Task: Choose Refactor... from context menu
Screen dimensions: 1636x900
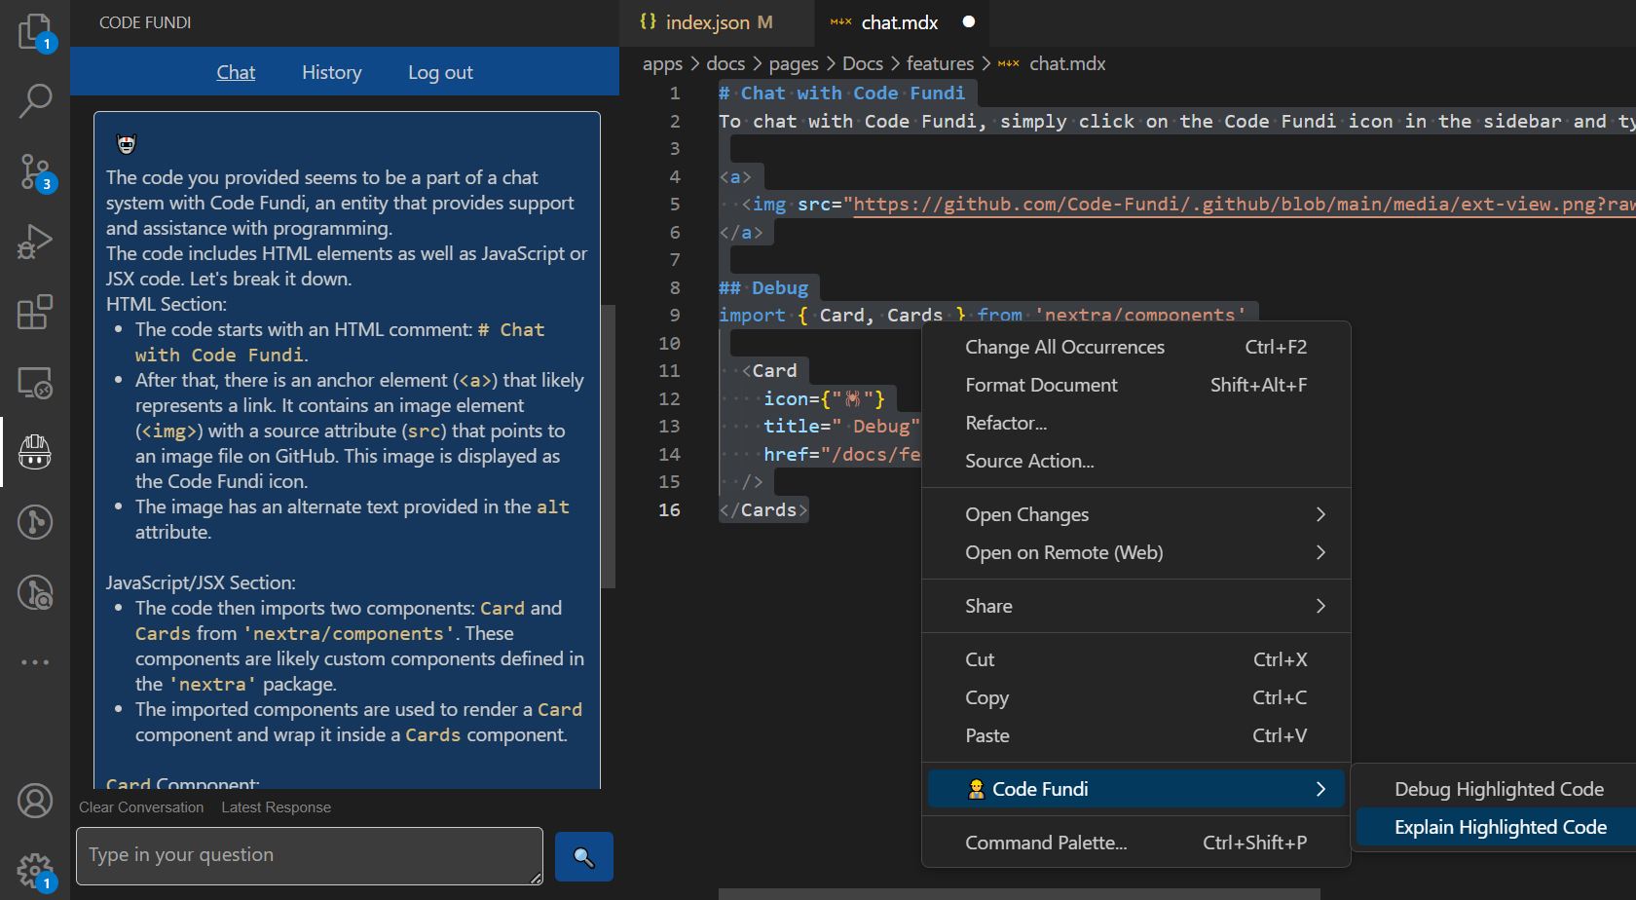Action: coord(1135,423)
